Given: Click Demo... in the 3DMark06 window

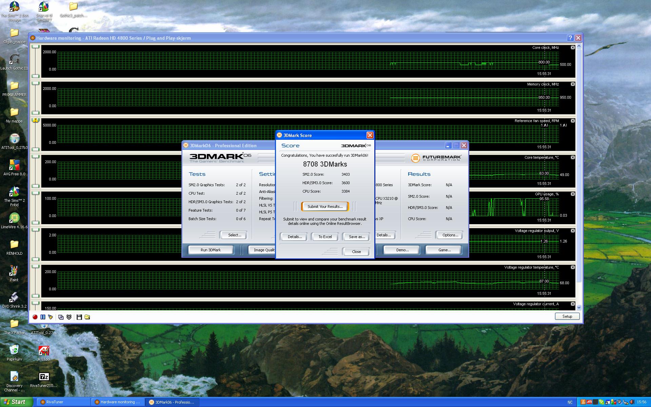Looking at the screenshot, I should point(402,250).
